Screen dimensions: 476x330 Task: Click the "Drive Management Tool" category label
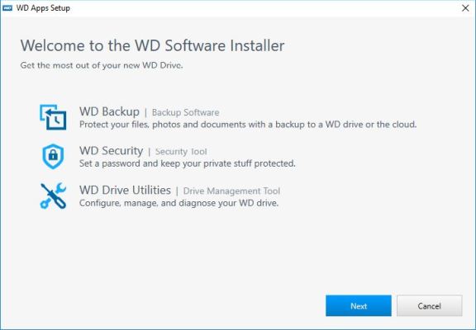(x=231, y=191)
